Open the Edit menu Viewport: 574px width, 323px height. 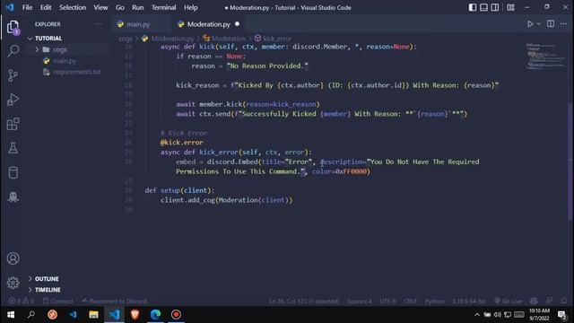(46, 7)
